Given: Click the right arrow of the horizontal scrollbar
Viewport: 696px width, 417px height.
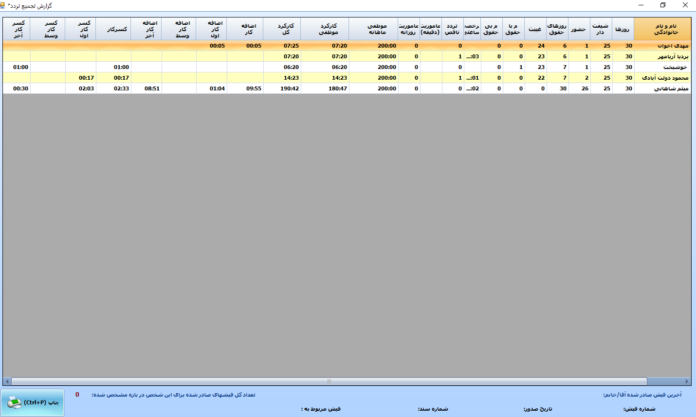Looking at the screenshot, I should tap(687, 382).
